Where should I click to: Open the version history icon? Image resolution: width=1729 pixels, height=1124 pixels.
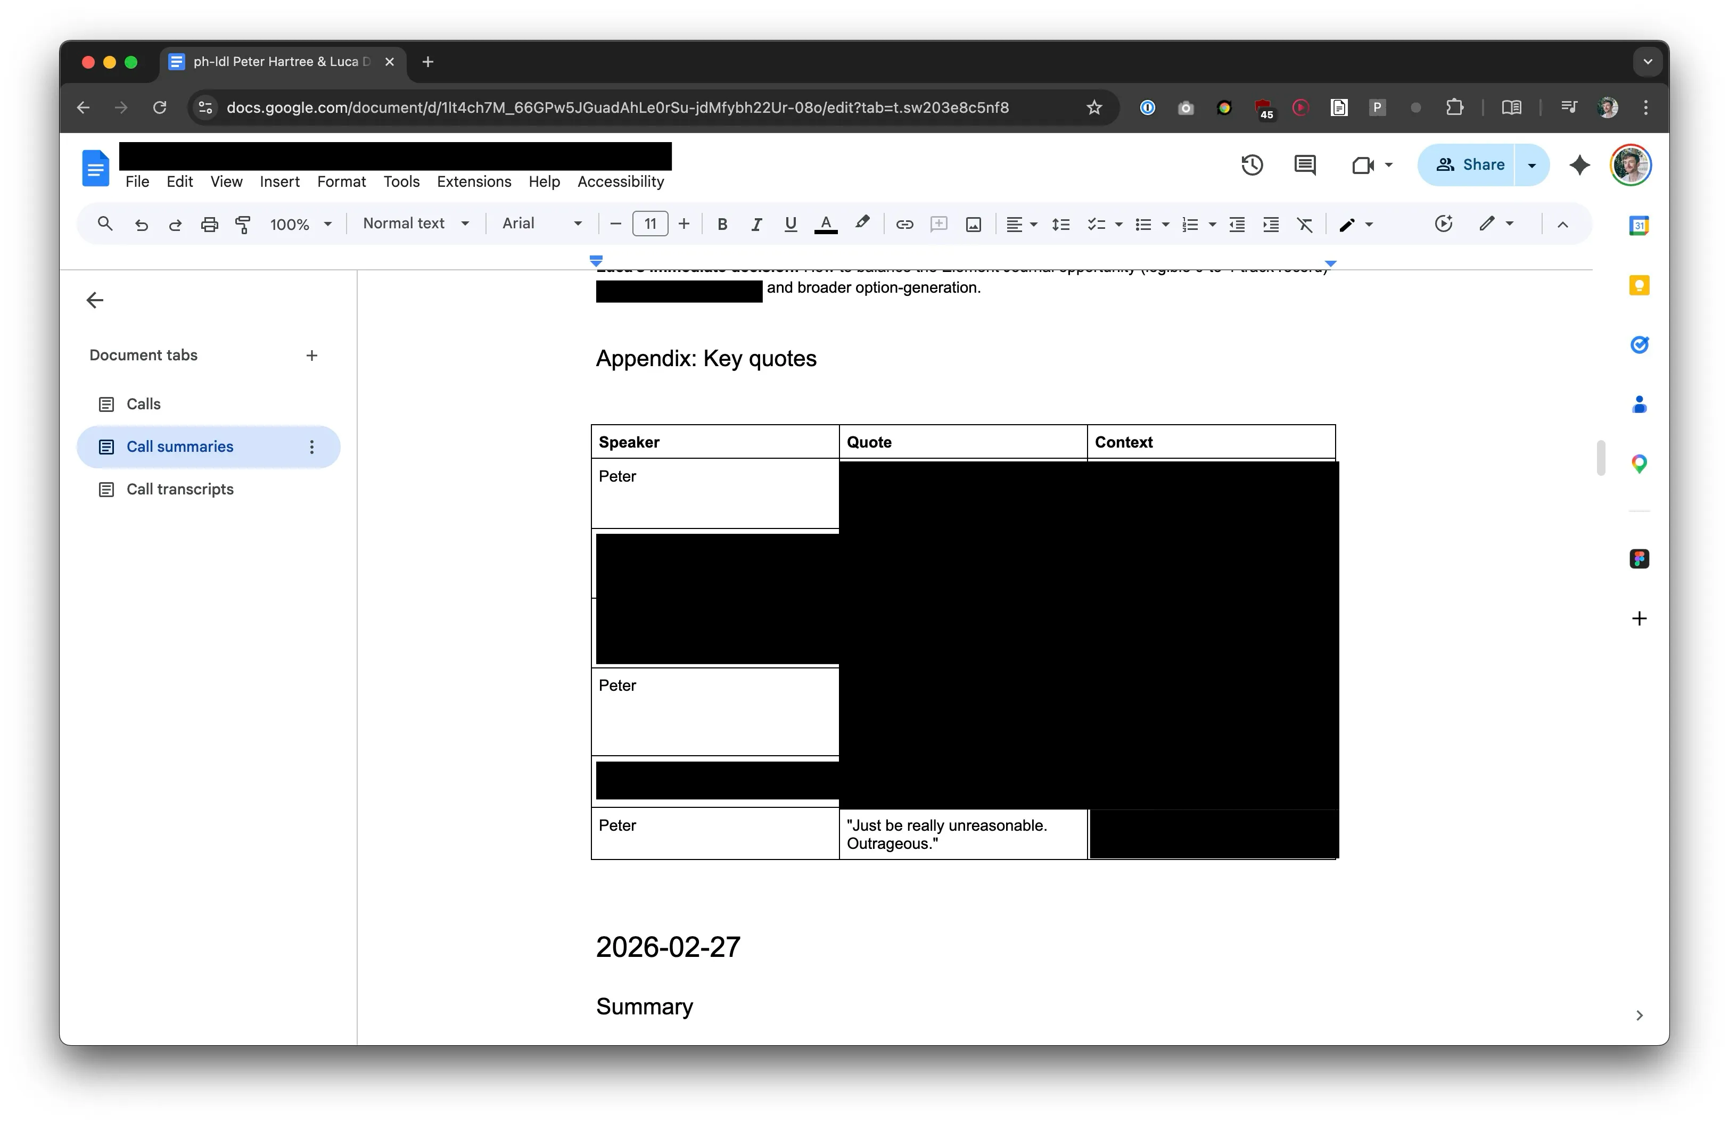click(x=1253, y=165)
